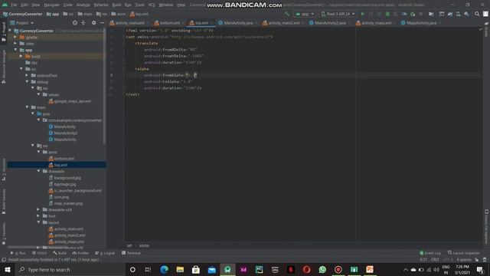Run the app with green play button
This screenshot has width=490, height=276.
point(362,14)
